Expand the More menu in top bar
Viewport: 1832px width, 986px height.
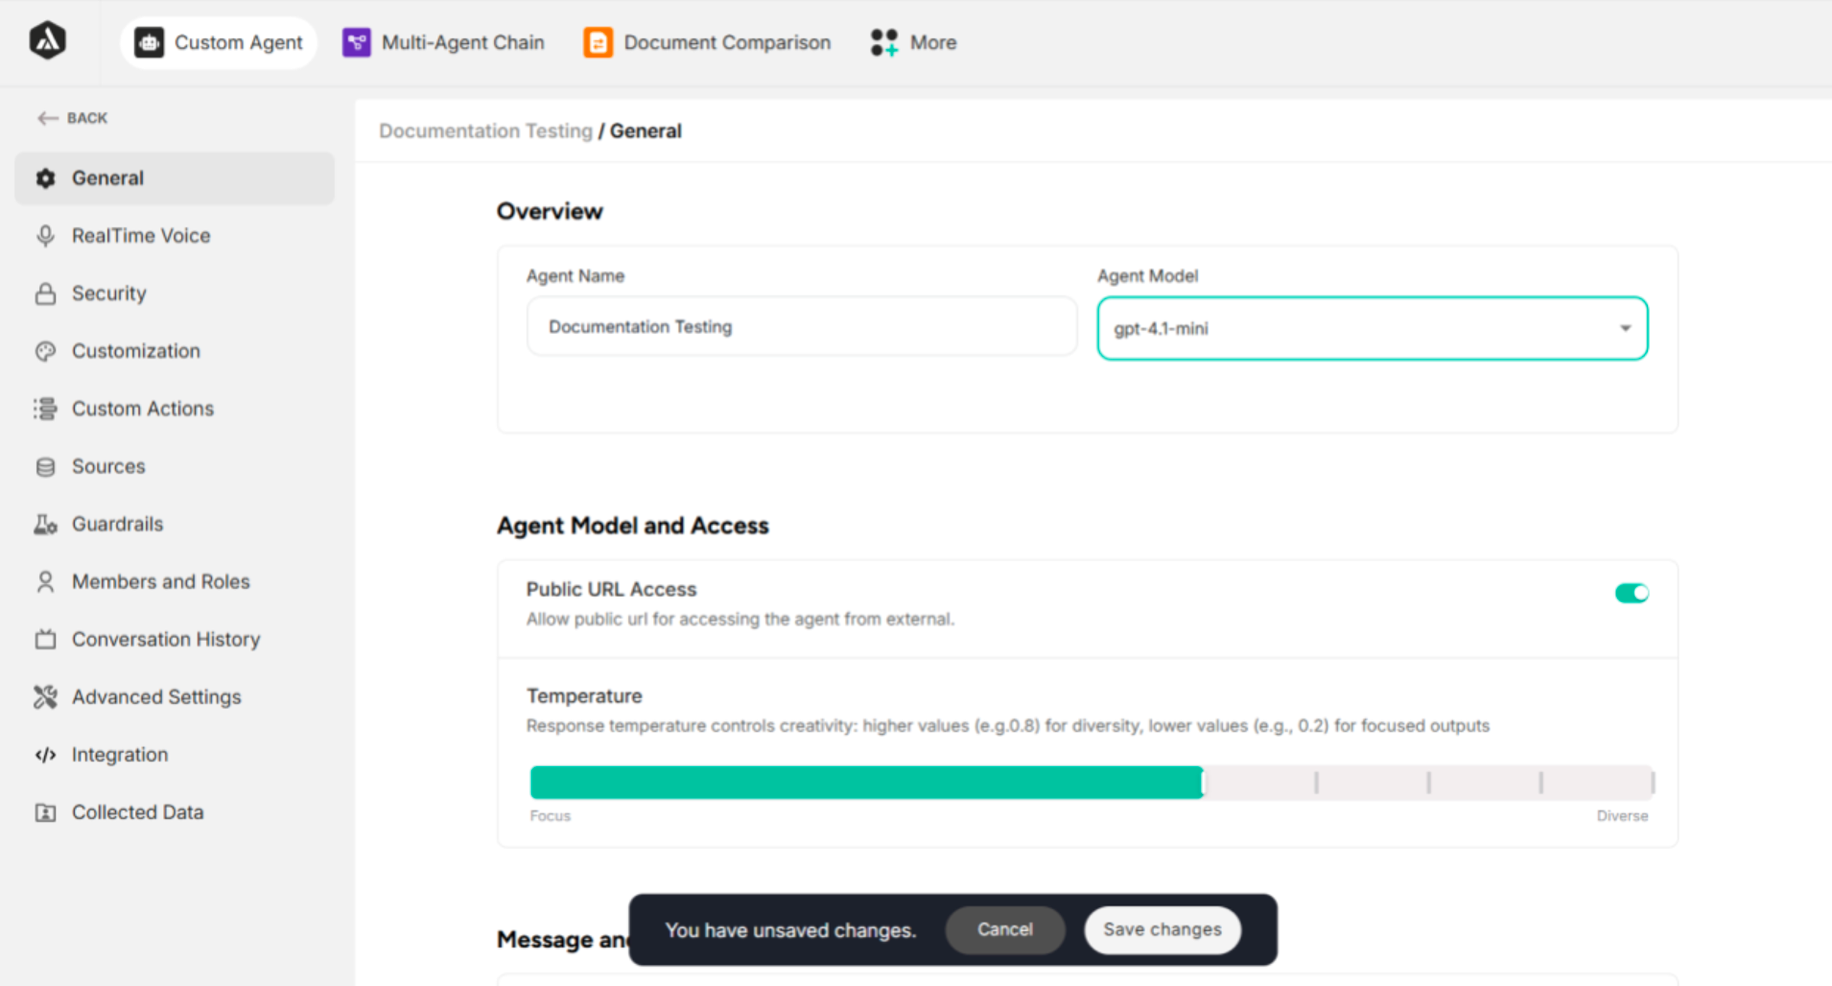[915, 43]
